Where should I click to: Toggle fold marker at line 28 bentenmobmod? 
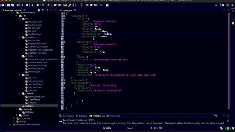64,82
